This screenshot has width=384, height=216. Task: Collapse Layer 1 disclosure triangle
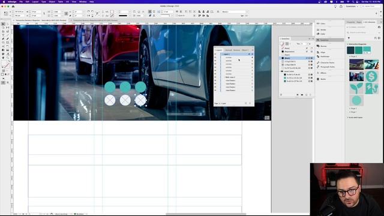[222, 54]
